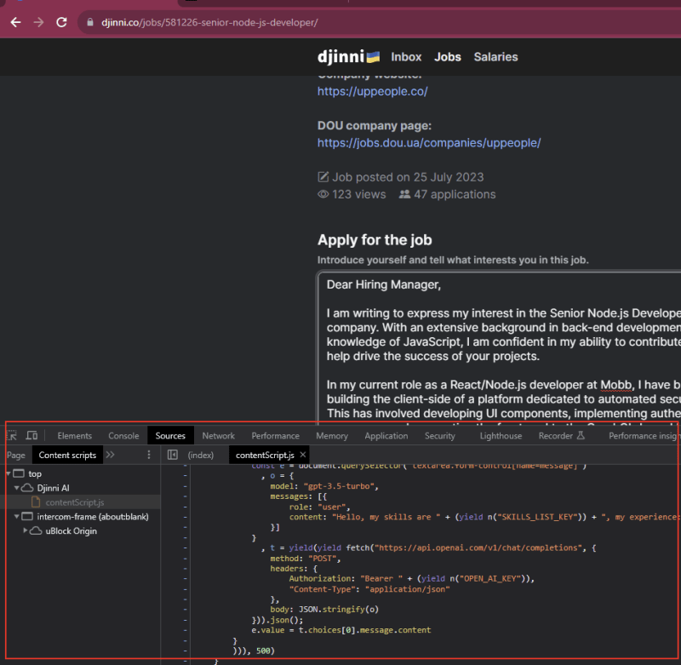Toggle the navigator sidebar hide icon

tap(173, 455)
